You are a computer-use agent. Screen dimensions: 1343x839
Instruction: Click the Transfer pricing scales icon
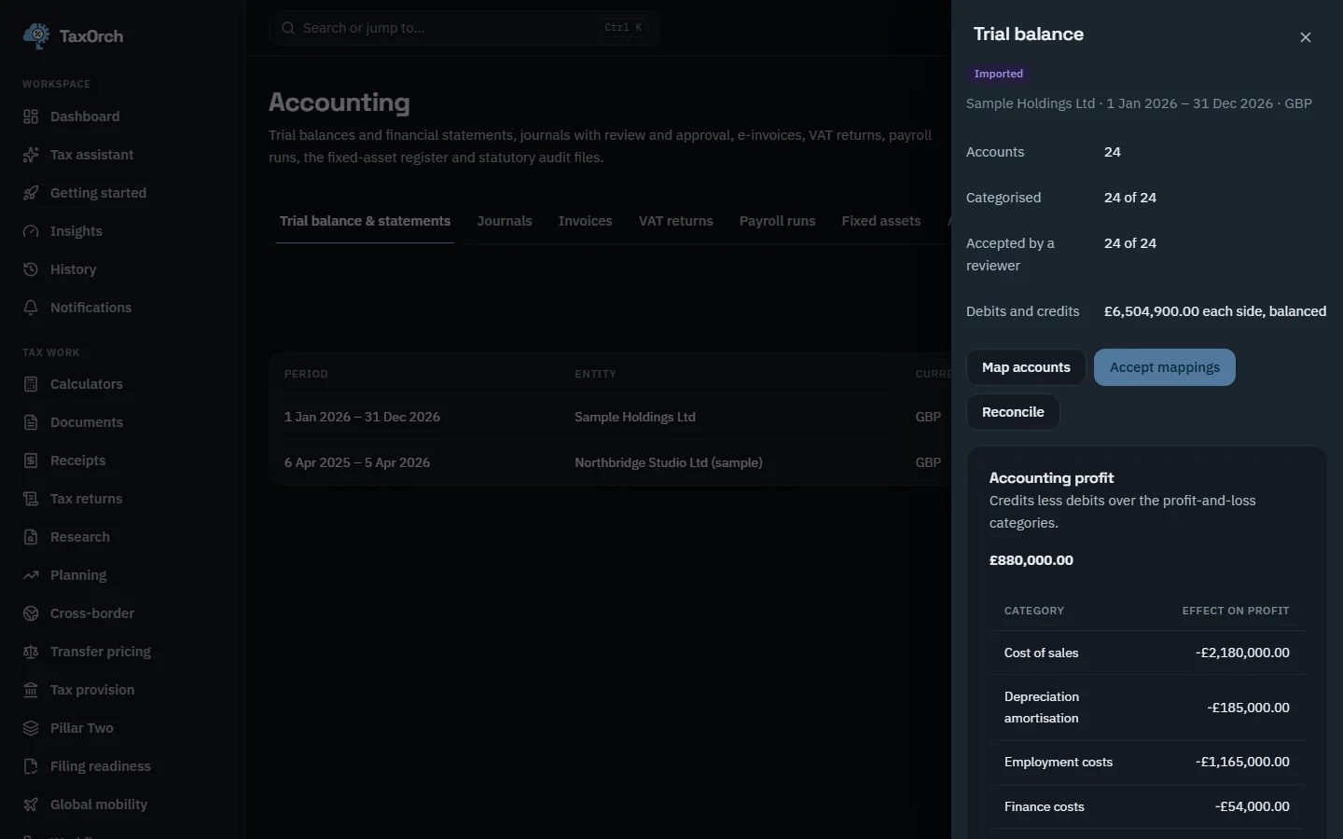[31, 652]
